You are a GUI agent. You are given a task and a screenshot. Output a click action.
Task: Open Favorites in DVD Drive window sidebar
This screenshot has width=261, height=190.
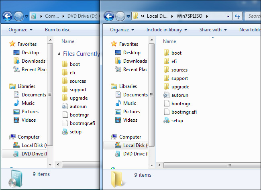coord(23,44)
